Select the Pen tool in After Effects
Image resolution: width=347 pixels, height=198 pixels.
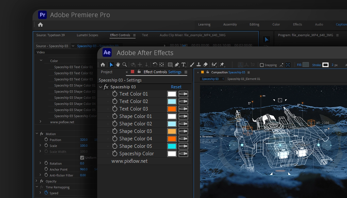coord(177,65)
